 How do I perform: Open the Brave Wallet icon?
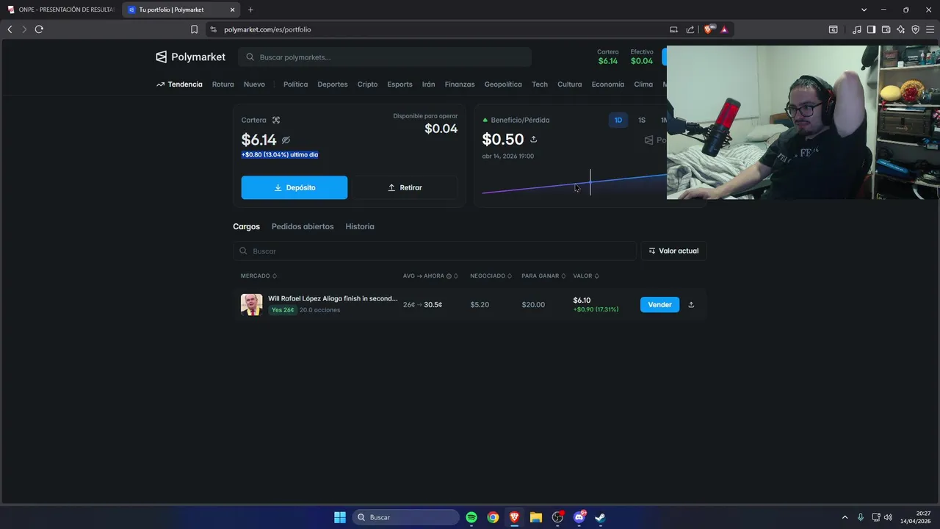click(886, 29)
